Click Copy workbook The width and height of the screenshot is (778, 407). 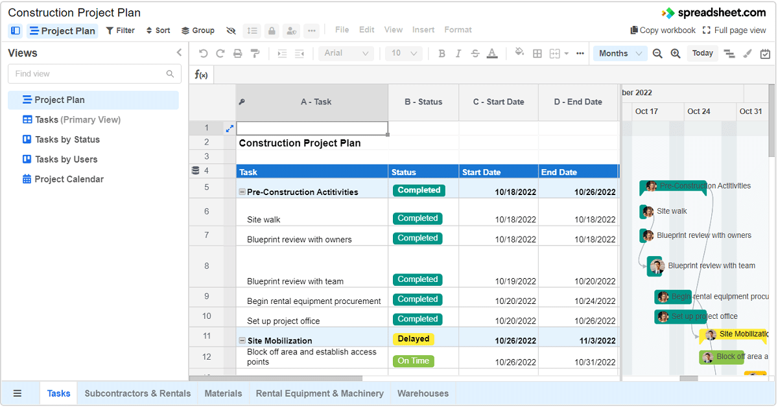[x=663, y=30]
